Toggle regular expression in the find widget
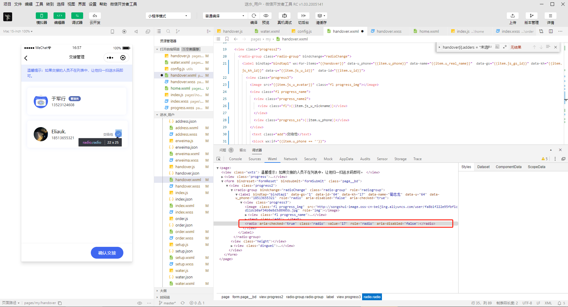Screen dimensions: 568x307 point(505,47)
